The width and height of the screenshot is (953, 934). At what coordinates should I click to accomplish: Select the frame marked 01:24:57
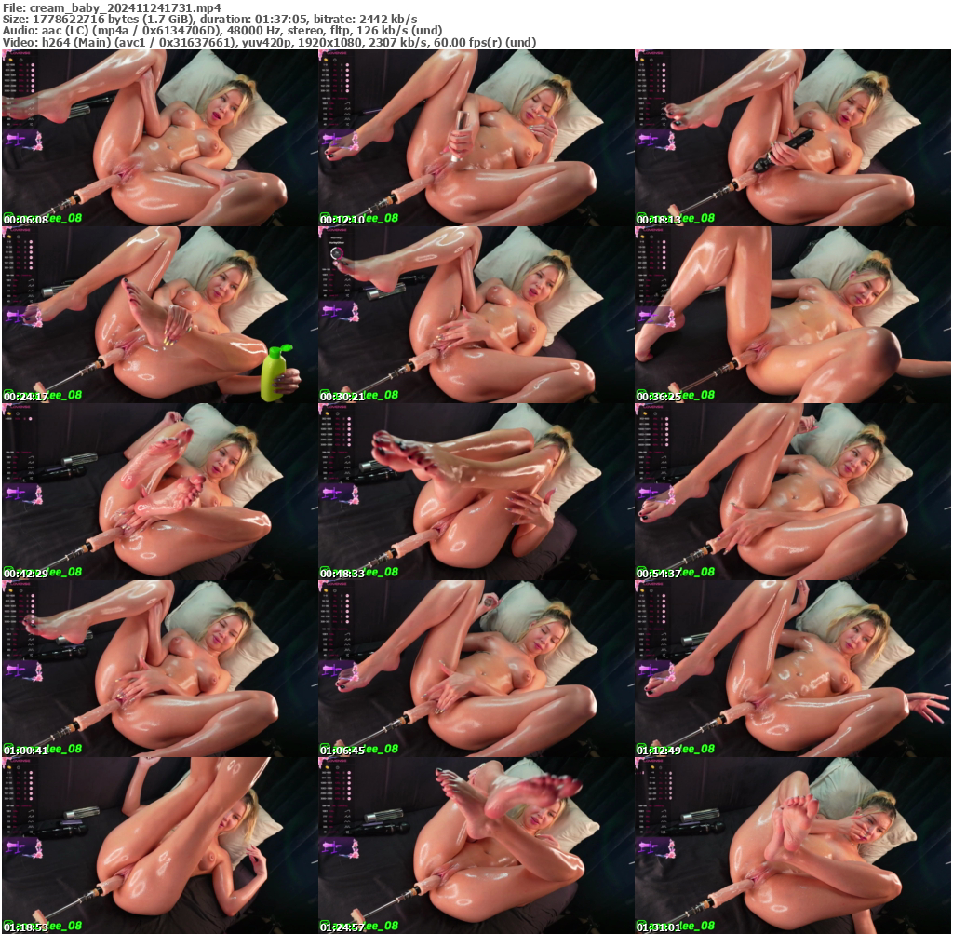(476, 845)
